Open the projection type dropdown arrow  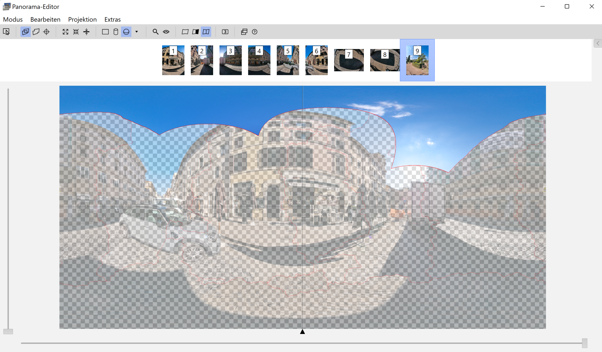137,32
